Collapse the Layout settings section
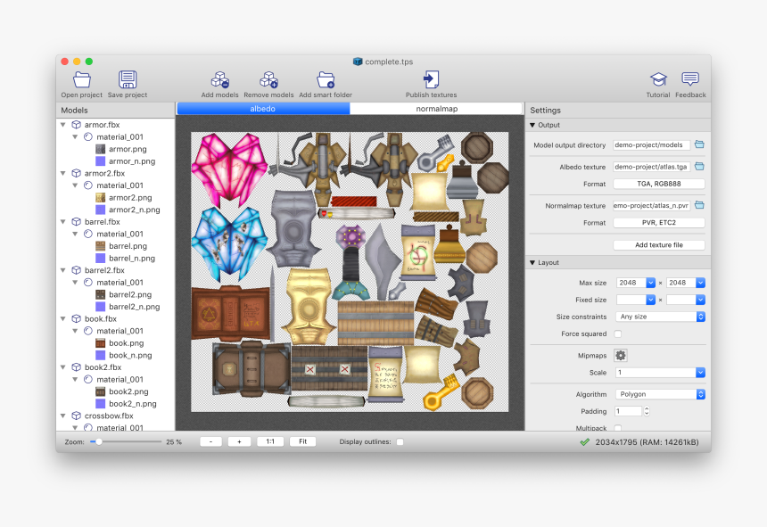 532,262
